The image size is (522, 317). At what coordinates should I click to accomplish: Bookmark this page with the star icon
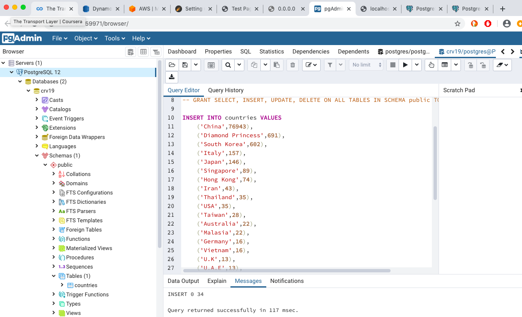458,24
